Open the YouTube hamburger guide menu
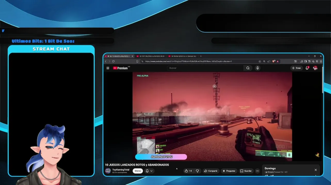331x185 pixels. (x=108, y=68)
